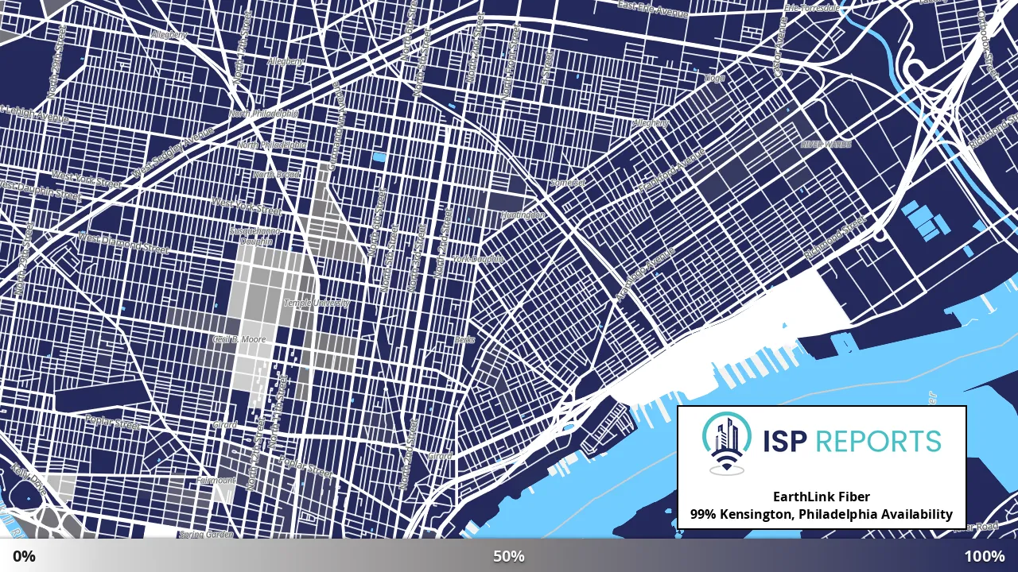
Task: Click the West Lehigh Avenue street label
Action: (x=33, y=114)
